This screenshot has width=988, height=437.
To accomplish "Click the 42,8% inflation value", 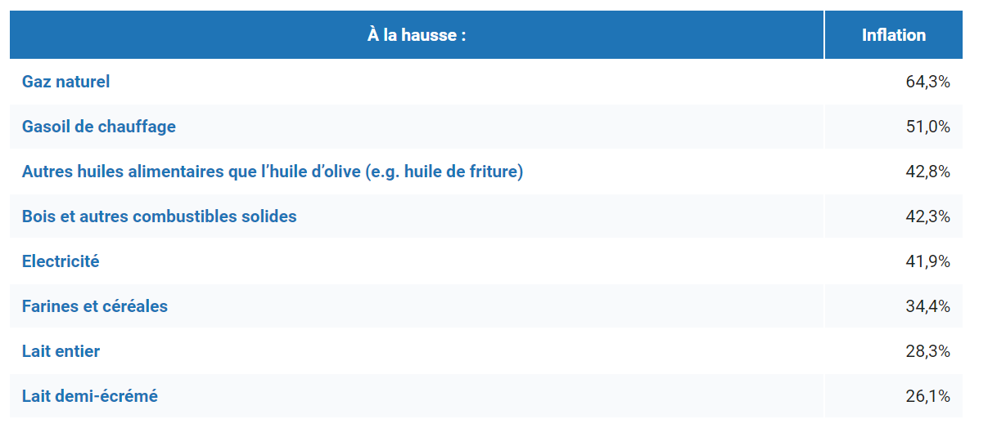I will [x=927, y=172].
